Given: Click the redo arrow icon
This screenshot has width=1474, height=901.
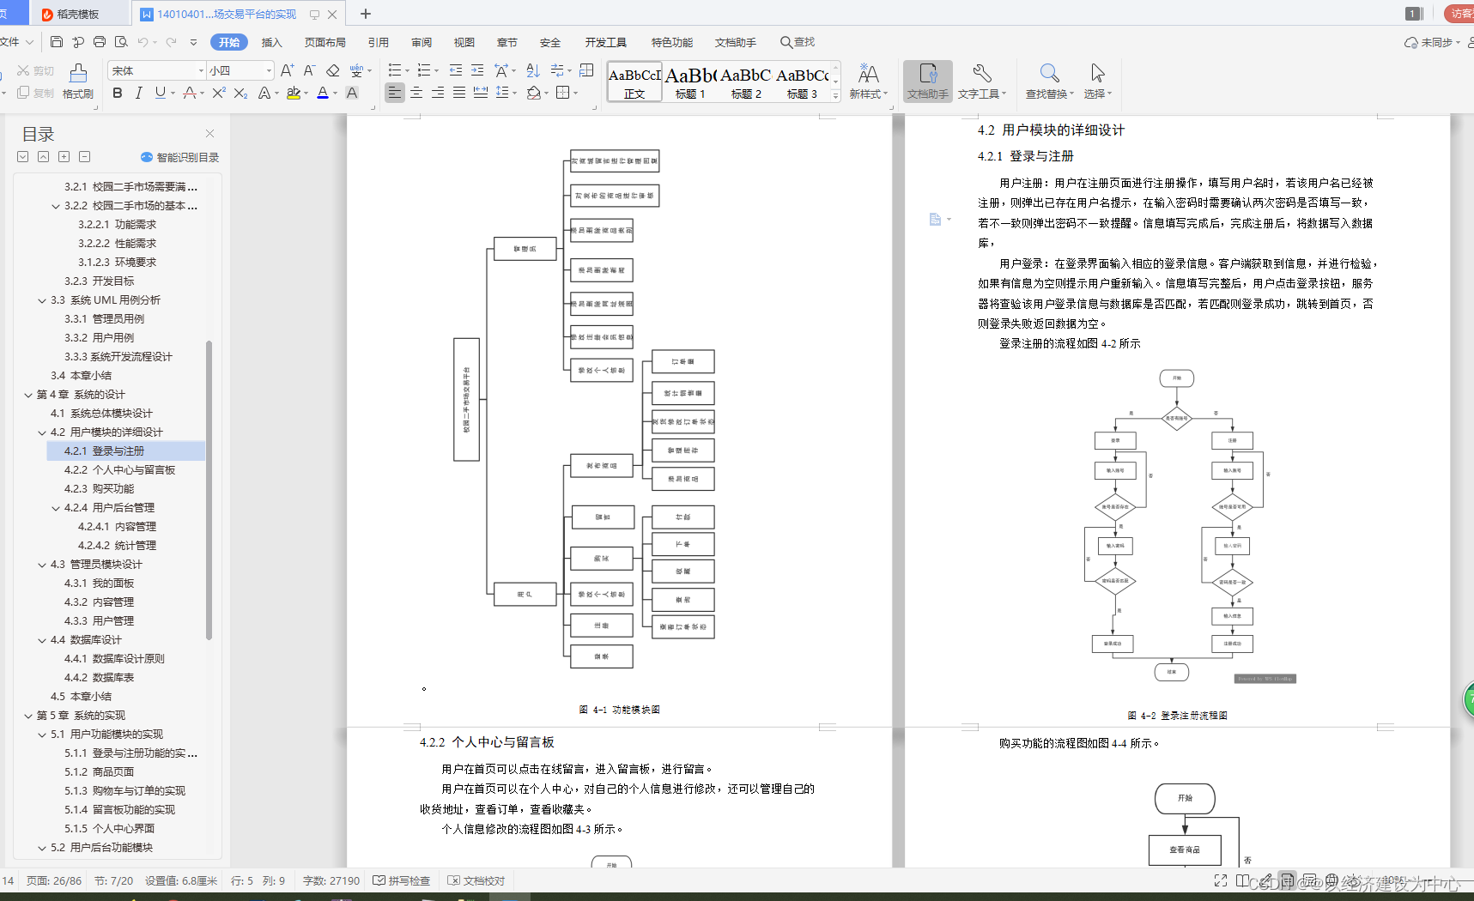Looking at the screenshot, I should point(171,42).
